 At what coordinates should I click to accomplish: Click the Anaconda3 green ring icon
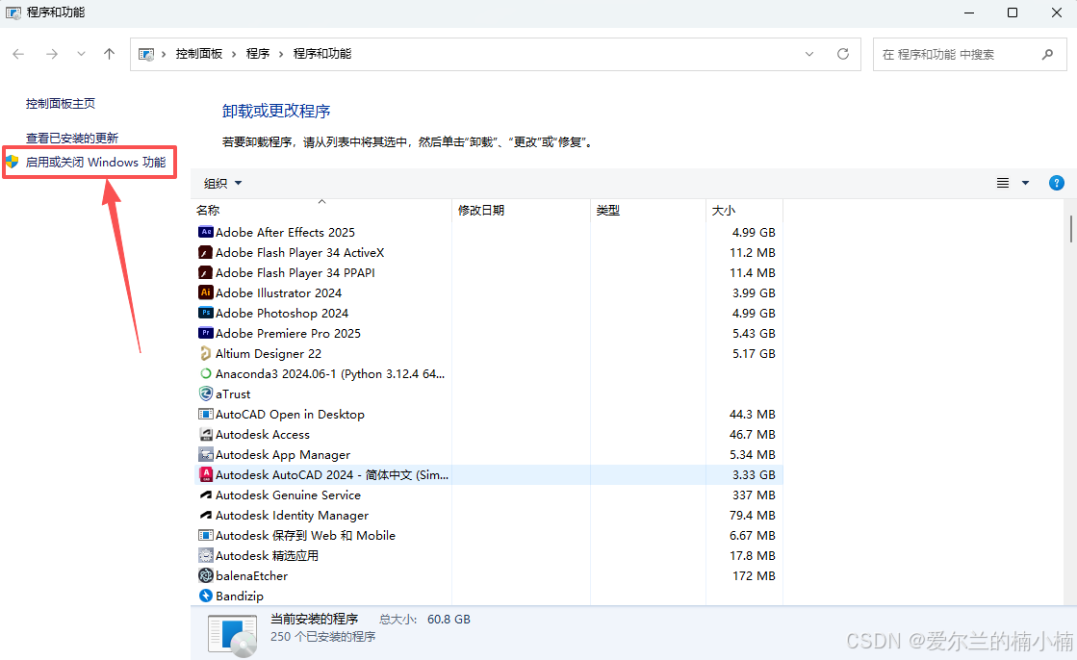205,373
